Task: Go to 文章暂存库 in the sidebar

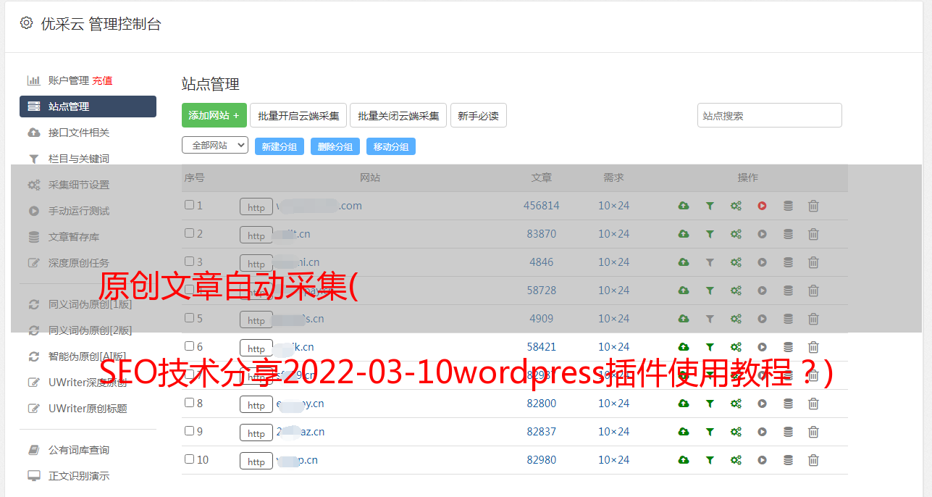Action: tap(73, 237)
